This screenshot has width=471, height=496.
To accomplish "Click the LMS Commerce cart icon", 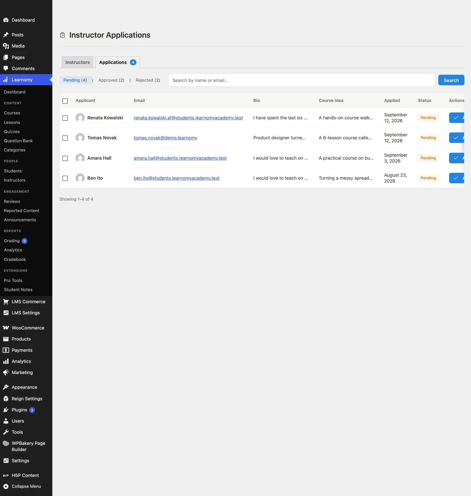I will [x=6, y=302].
